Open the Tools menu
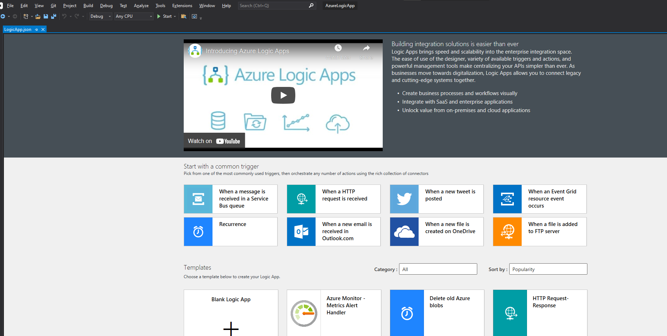 pos(160,6)
